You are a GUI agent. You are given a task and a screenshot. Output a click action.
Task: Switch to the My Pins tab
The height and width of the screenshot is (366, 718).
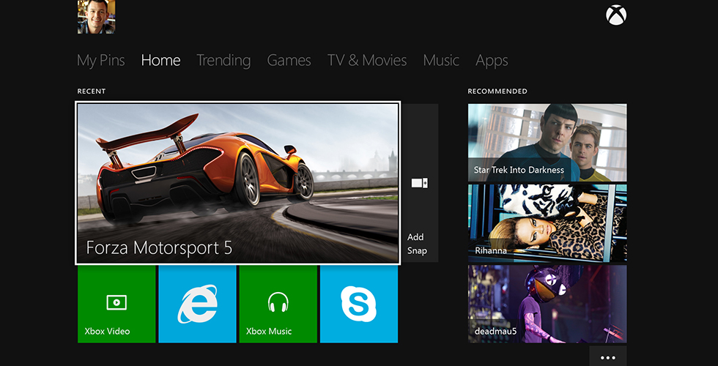(x=101, y=61)
